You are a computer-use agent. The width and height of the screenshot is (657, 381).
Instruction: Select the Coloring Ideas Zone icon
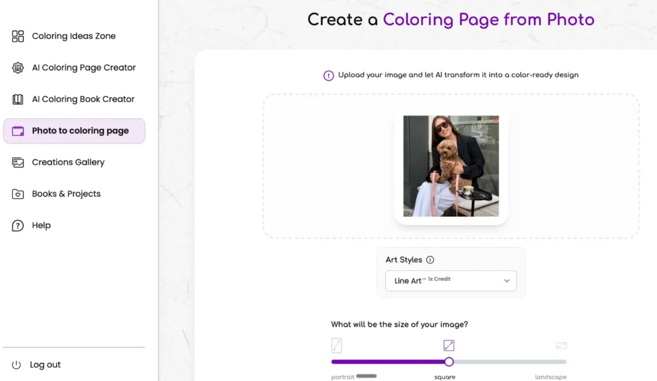pyautogui.click(x=18, y=36)
